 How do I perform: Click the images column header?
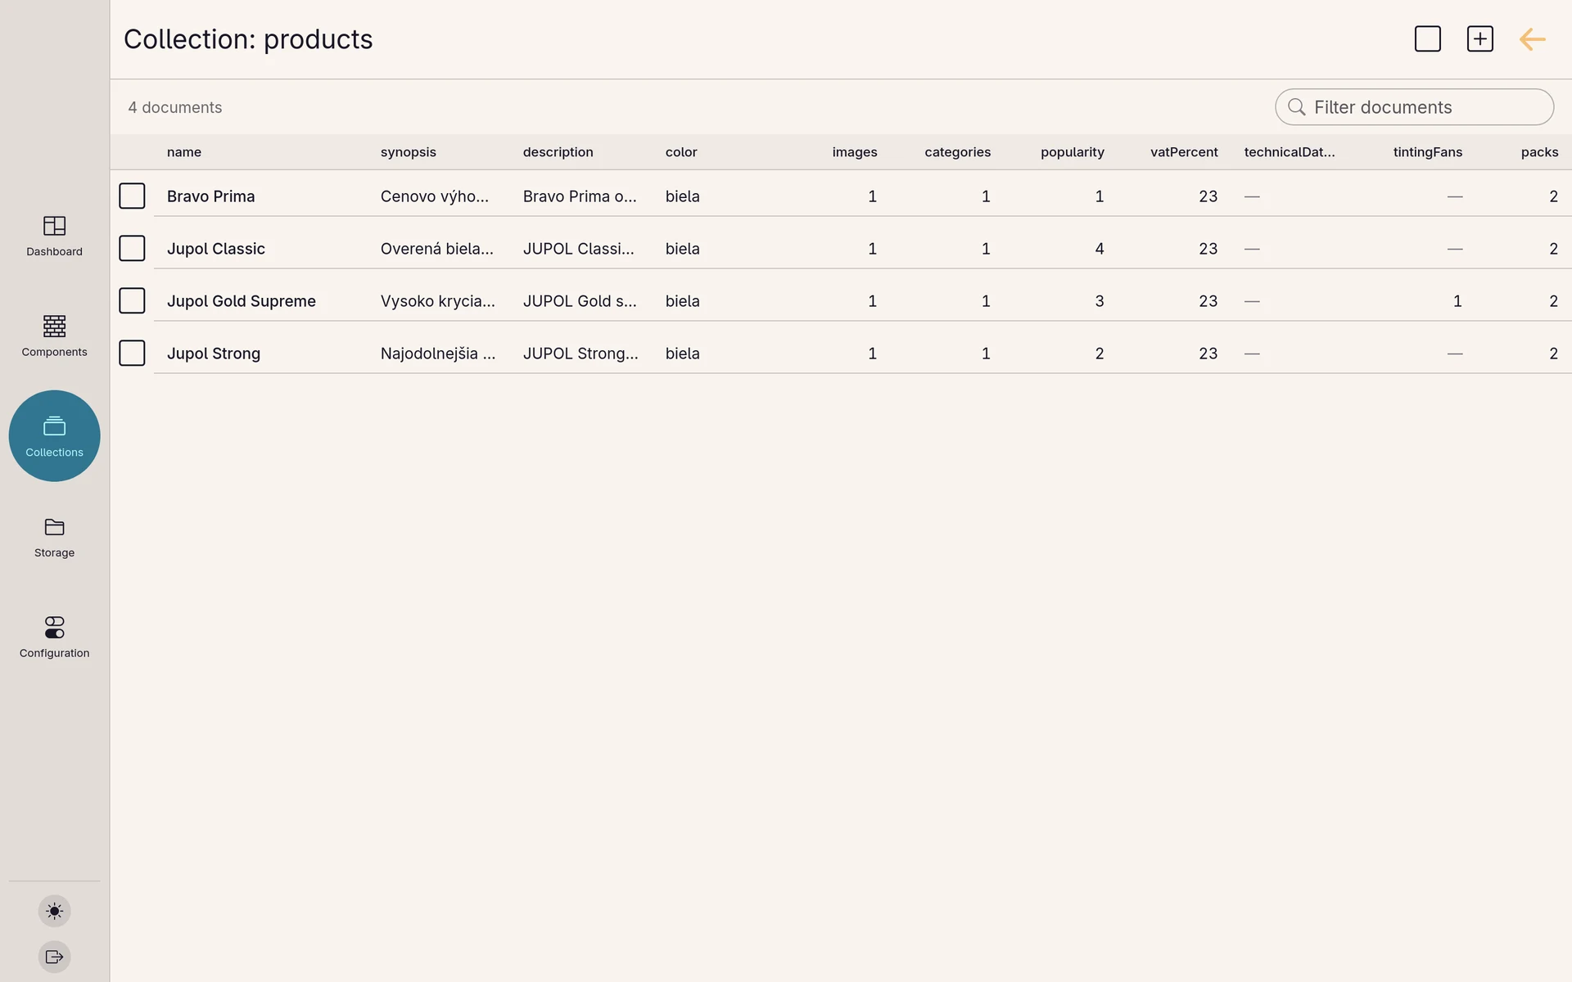(855, 152)
